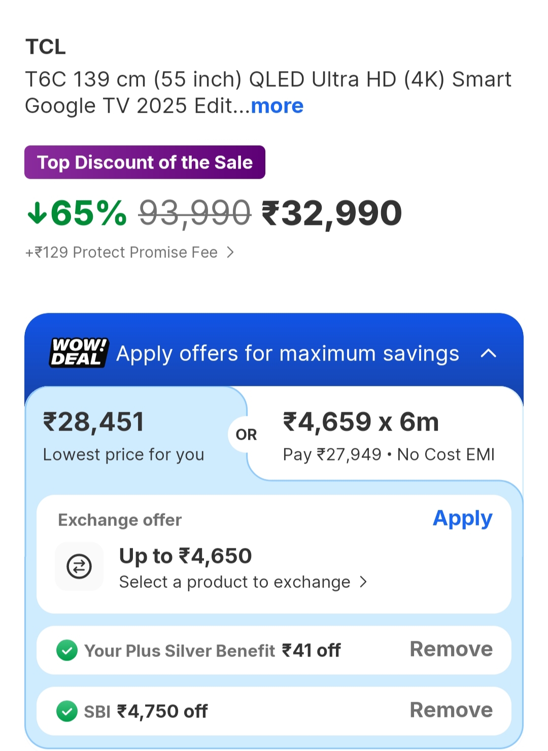548x751 pixels.
Task: Tap the Pay ₹27,949 No Cost EMI text
Action: 389,454
